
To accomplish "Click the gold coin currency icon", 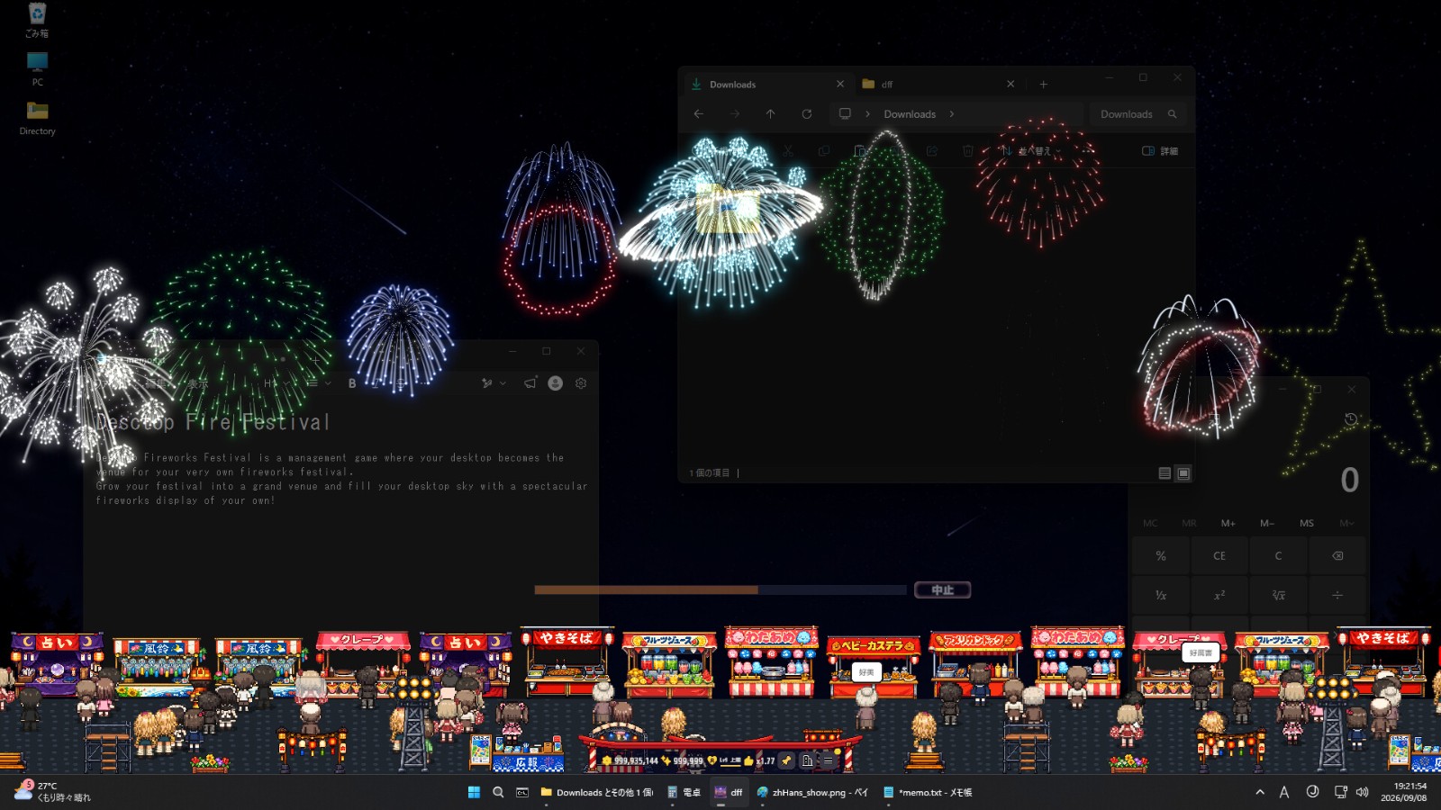I will (x=607, y=760).
